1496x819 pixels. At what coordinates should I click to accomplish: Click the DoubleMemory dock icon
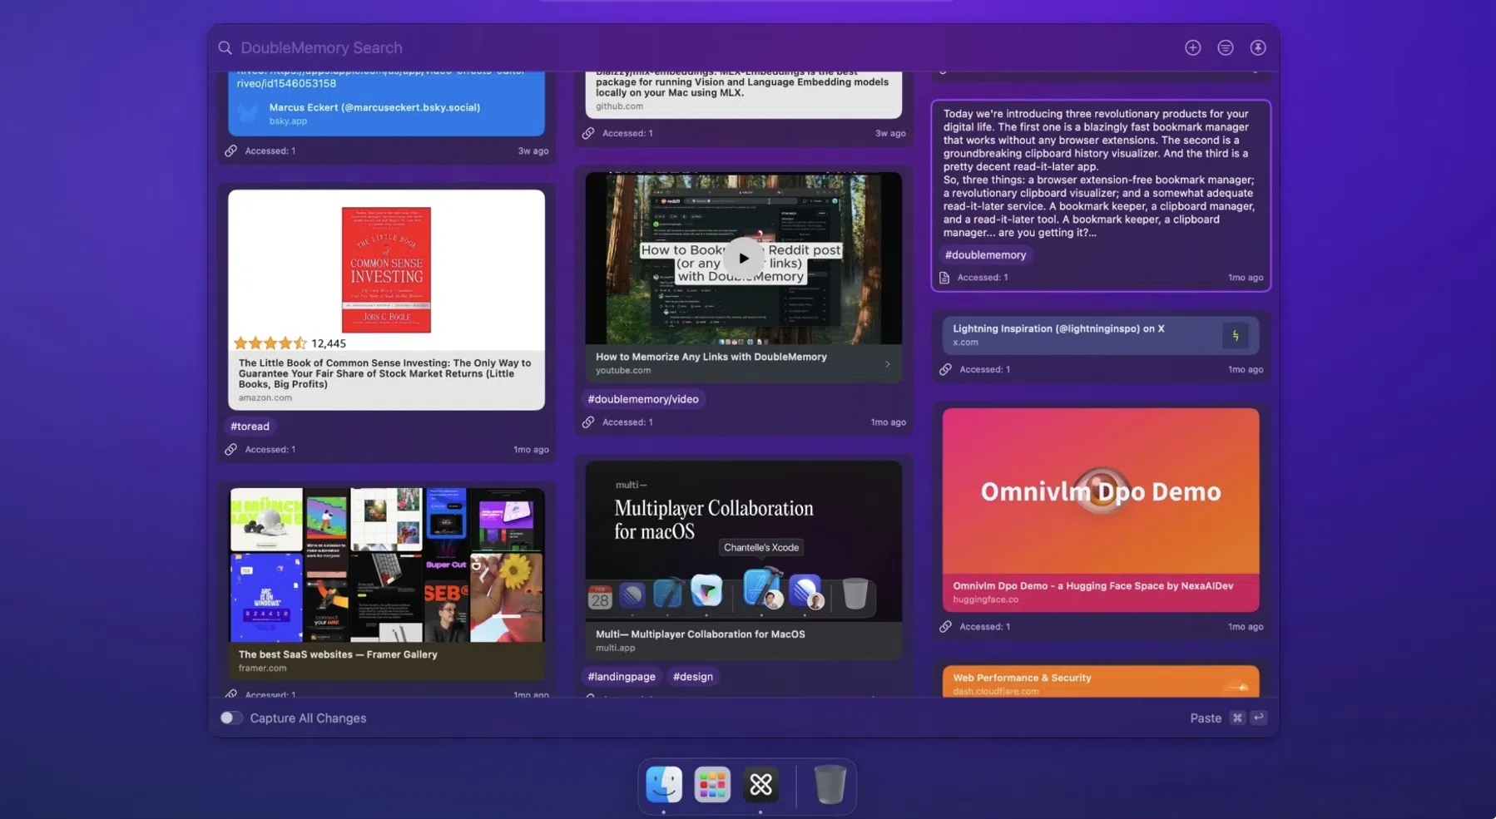click(760, 784)
